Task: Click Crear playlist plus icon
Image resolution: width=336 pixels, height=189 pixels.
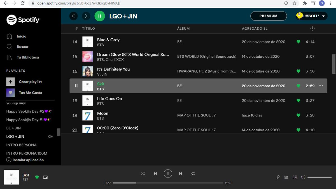Action: (x=10, y=82)
